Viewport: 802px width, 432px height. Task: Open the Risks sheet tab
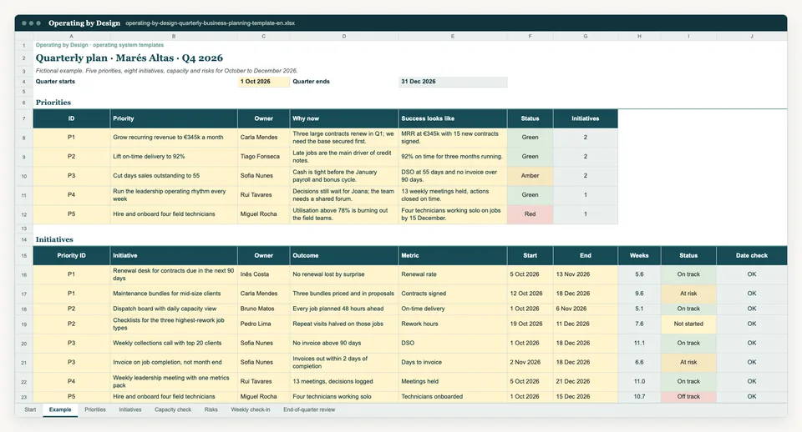211,409
